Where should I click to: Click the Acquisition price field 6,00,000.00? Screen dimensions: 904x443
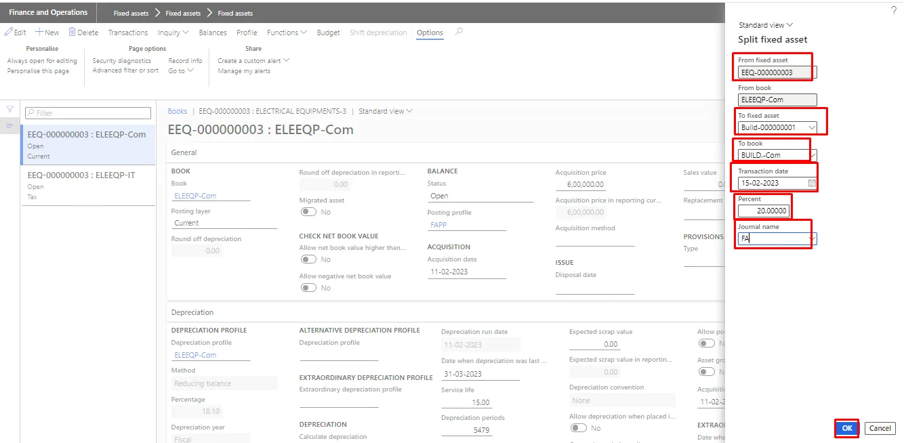(x=581, y=184)
